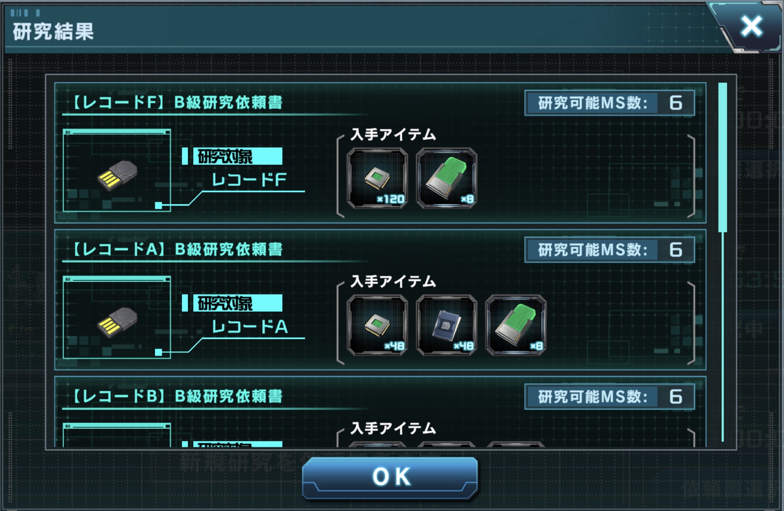Click the 入手アイテム heading in Record B

(x=393, y=428)
